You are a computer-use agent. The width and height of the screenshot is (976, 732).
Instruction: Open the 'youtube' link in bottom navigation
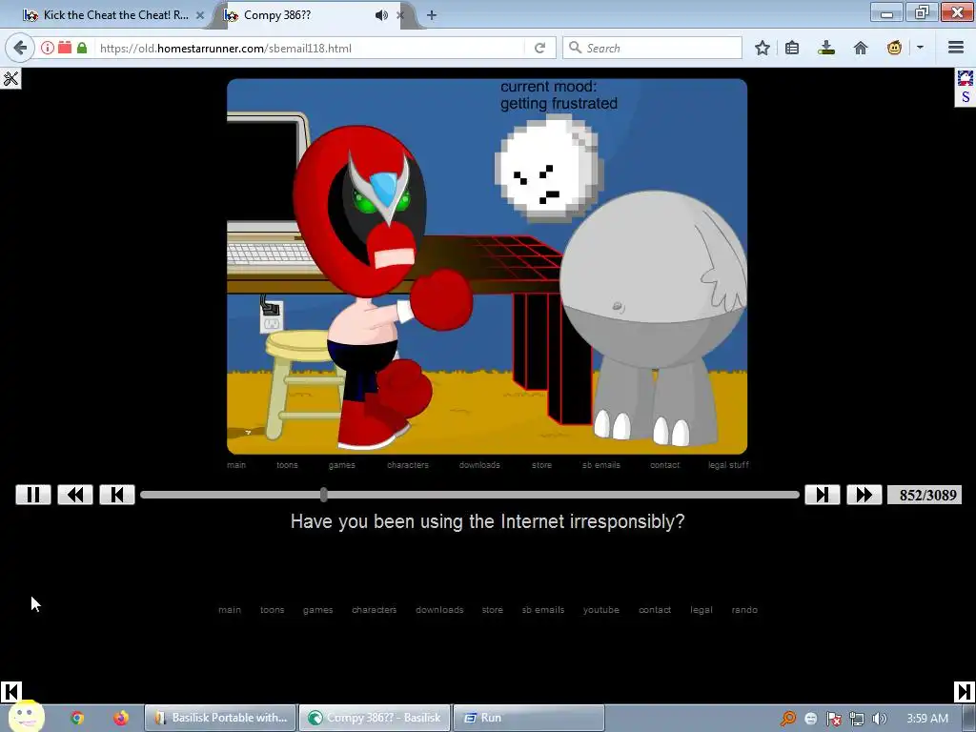pos(601,610)
